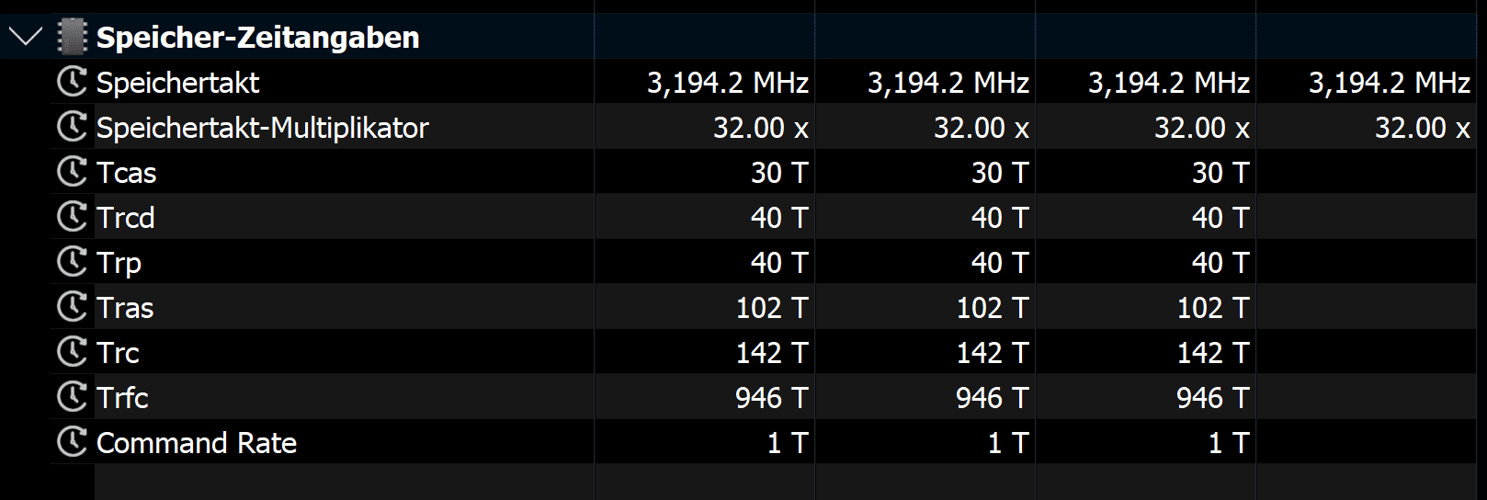Select the Speicher-Zeitangaben header label
The image size is (1487, 500).
point(258,38)
